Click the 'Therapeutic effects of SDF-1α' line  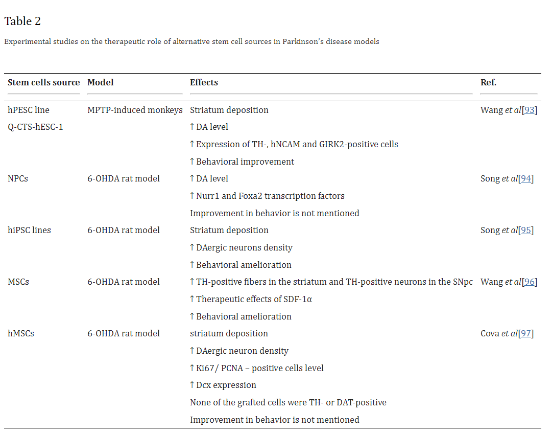253,299
